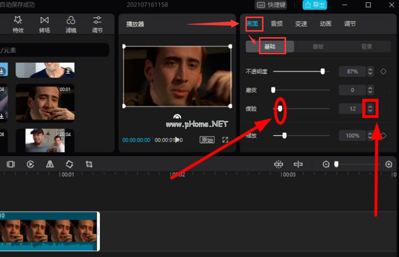Zoom out the timeline
The height and width of the screenshot is (257, 399).
(326, 164)
